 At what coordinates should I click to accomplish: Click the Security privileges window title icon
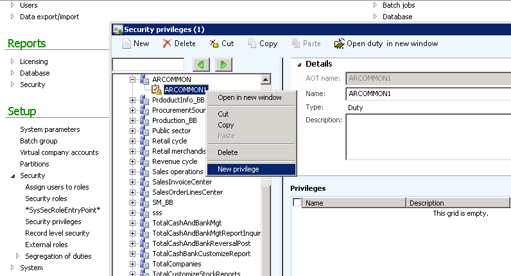[x=117, y=29]
